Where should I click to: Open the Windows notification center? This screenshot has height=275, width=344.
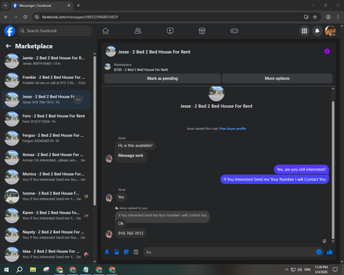coord(335,269)
